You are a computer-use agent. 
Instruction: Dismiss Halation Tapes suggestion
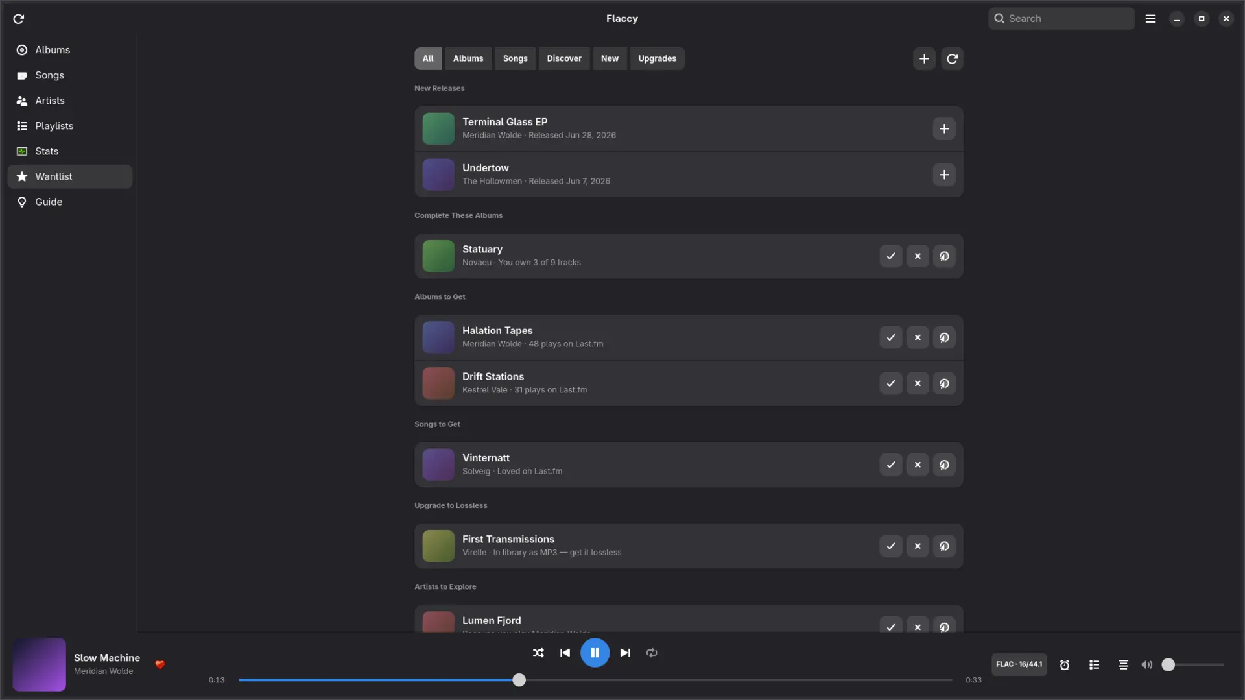pos(918,337)
